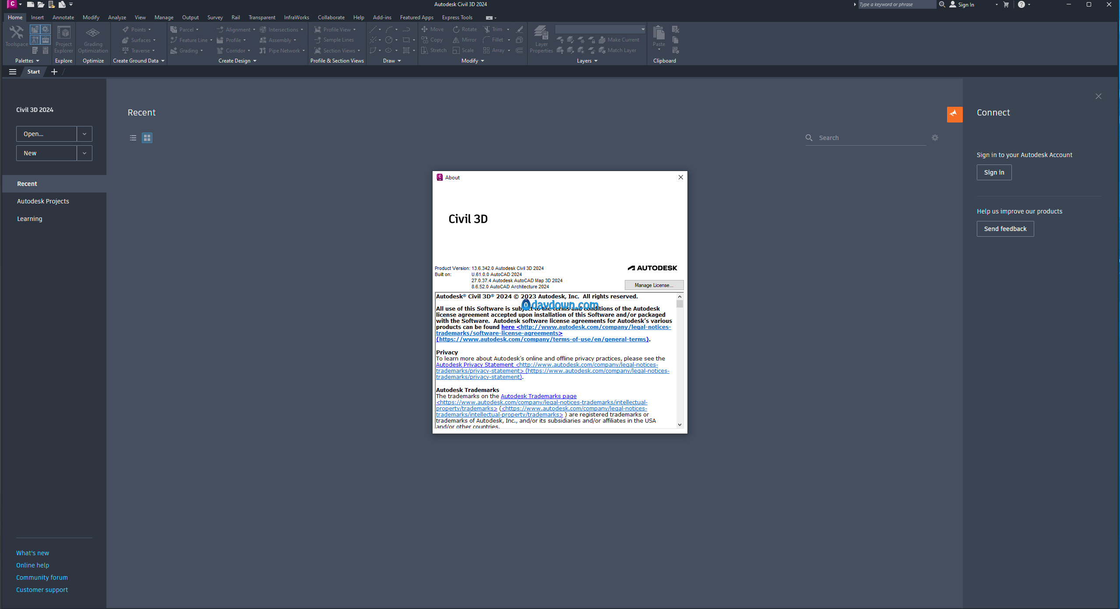The width and height of the screenshot is (1120, 609).
Task: Click the About dialog scrollbar down arrow
Action: pyautogui.click(x=680, y=424)
